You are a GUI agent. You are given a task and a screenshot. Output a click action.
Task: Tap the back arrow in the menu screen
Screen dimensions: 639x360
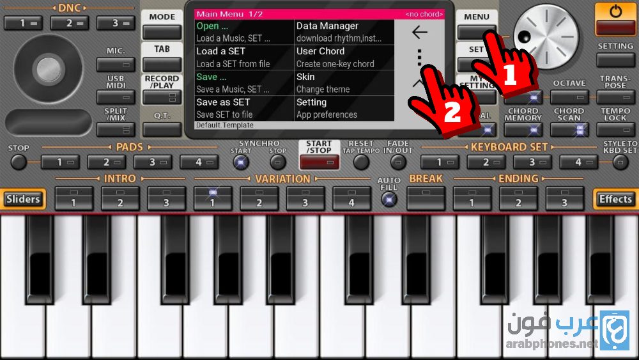tap(419, 32)
